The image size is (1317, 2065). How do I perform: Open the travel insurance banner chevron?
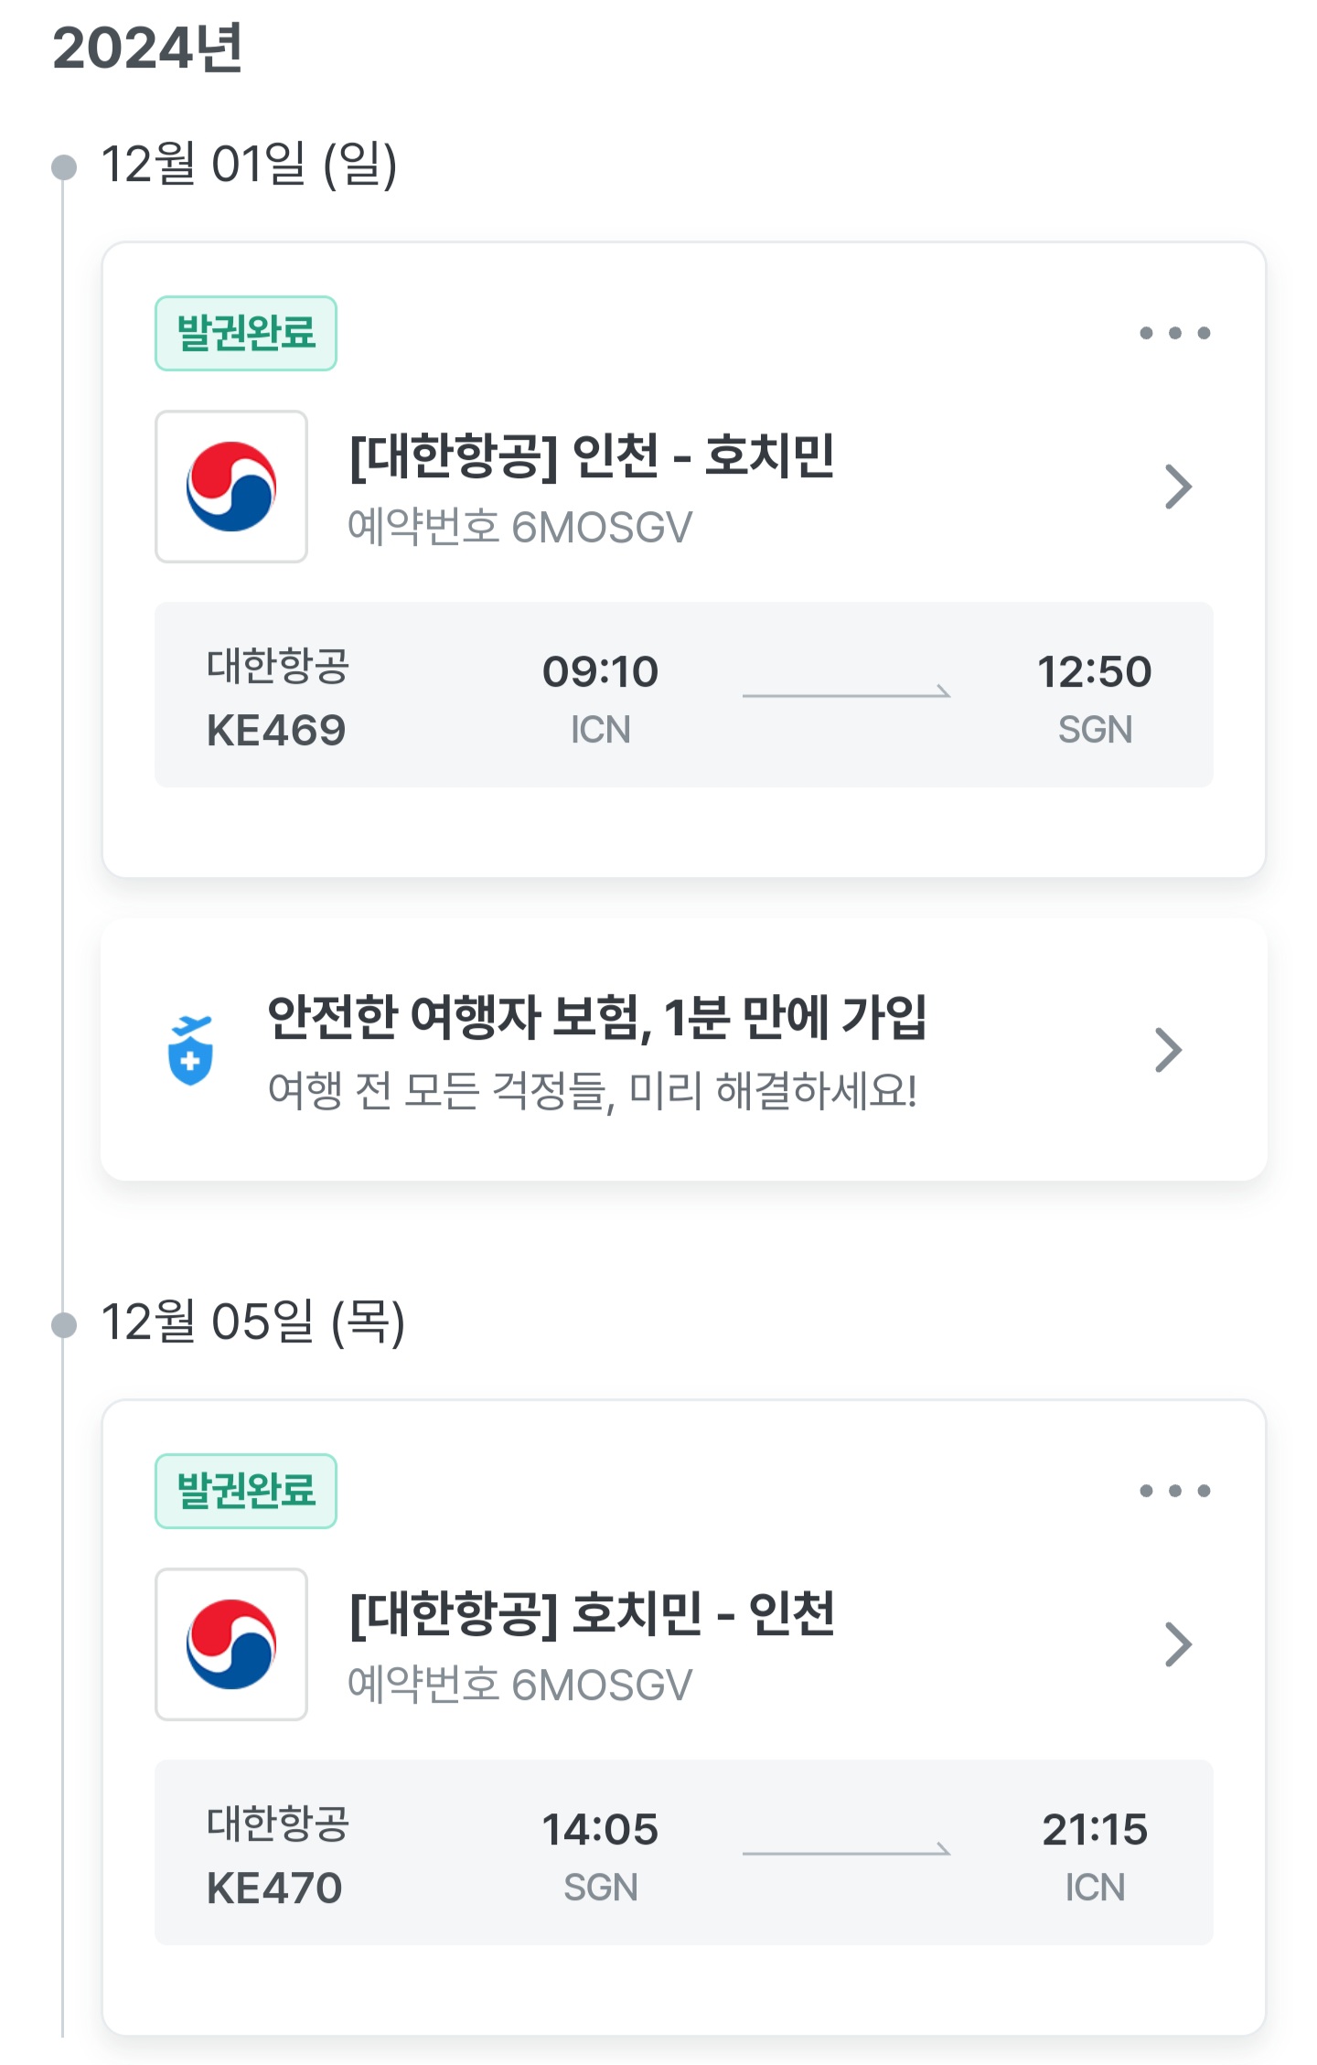pyautogui.click(x=1168, y=1050)
